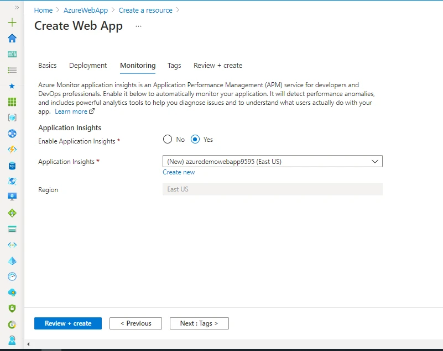Open the ellipsis menu next to Create Web App
The image size is (443, 351).
click(138, 25)
